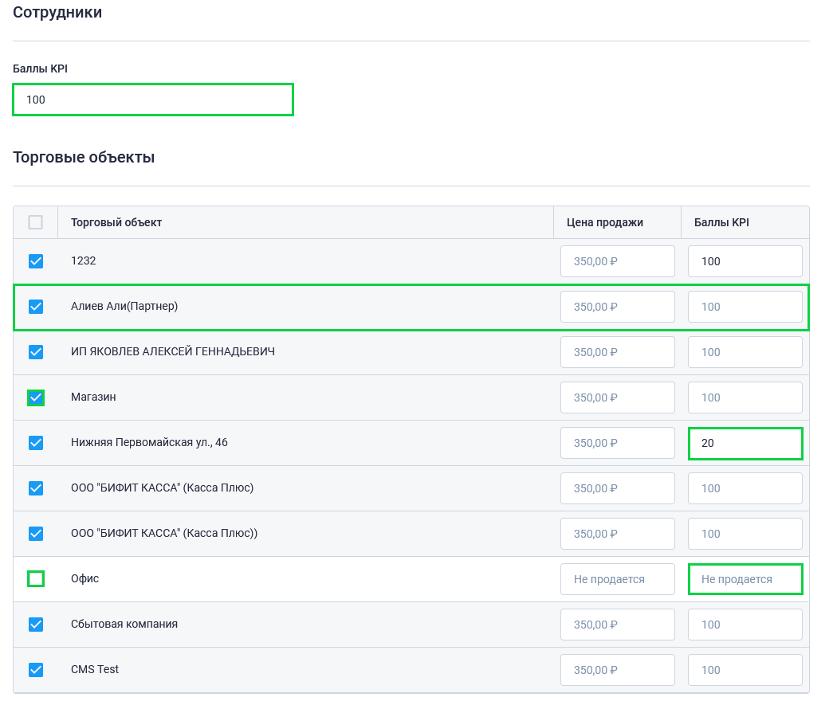Click KPI points field for CMS Test
The width and height of the screenshot is (837, 705).
(745, 670)
